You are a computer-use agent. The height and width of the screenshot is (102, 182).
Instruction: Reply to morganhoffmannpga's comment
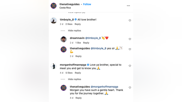78,73
